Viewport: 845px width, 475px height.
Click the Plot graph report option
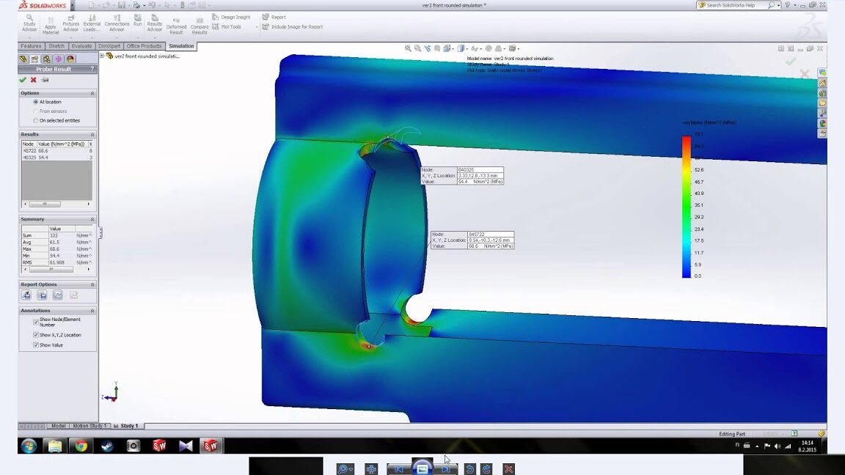58,295
